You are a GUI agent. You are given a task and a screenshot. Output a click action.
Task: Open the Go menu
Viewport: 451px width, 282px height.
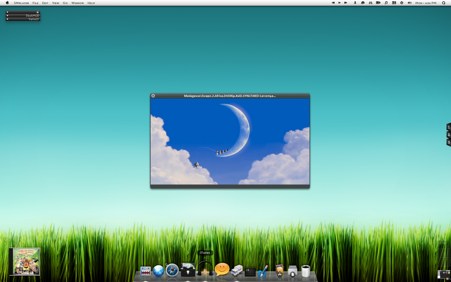pos(65,3)
